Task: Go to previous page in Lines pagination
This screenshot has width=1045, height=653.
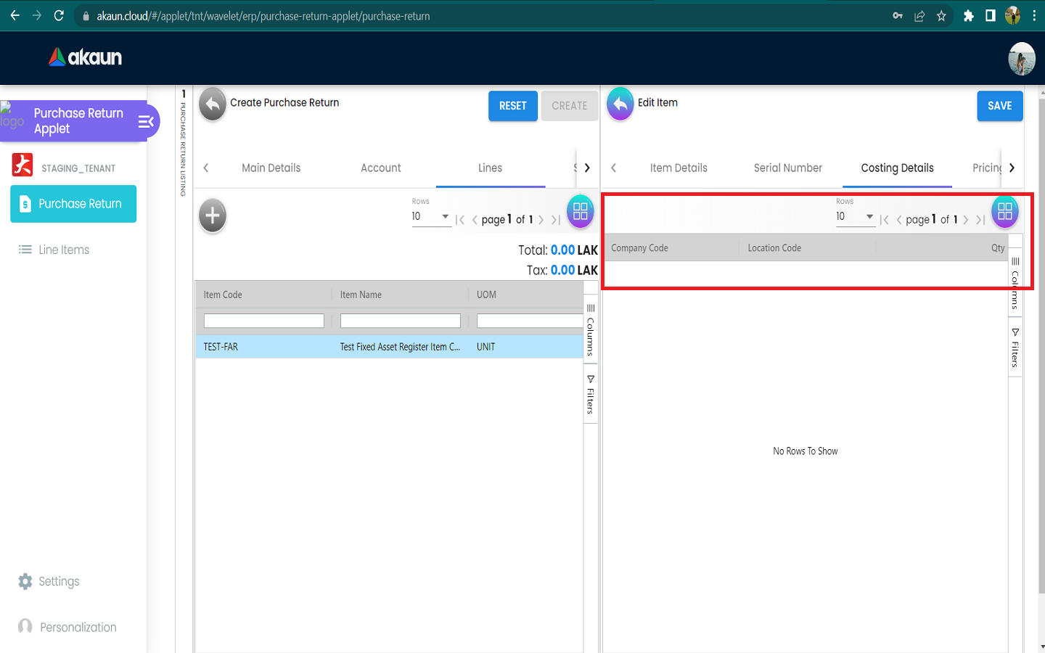Action: click(475, 220)
